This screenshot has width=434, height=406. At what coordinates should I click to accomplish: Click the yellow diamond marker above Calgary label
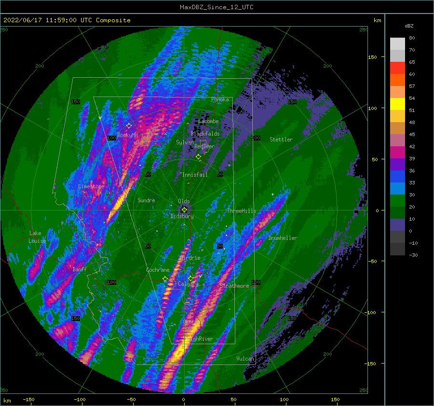(x=190, y=278)
